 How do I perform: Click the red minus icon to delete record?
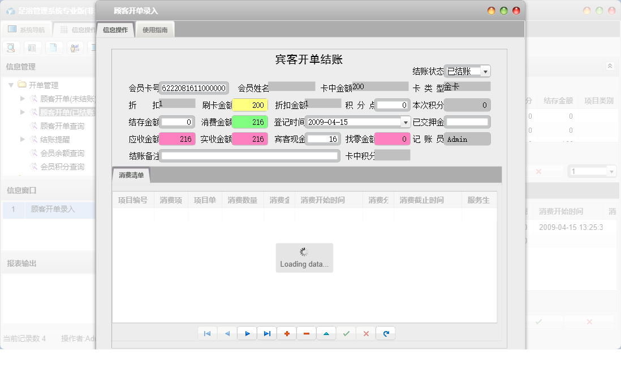(x=307, y=333)
